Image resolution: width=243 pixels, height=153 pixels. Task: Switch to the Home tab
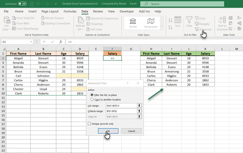(x=19, y=11)
